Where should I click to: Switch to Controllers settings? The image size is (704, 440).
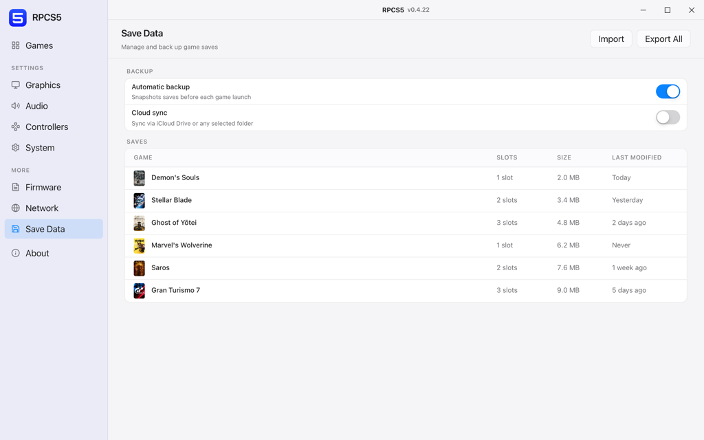pyautogui.click(x=54, y=126)
